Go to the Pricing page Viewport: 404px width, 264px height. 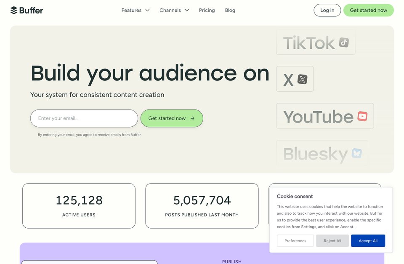(x=207, y=10)
